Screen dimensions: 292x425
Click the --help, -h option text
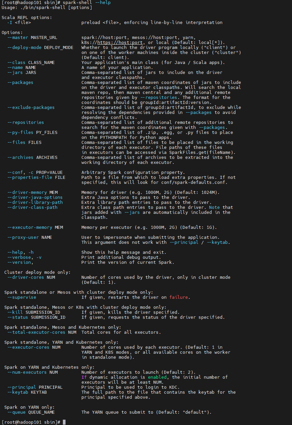coord(20,252)
